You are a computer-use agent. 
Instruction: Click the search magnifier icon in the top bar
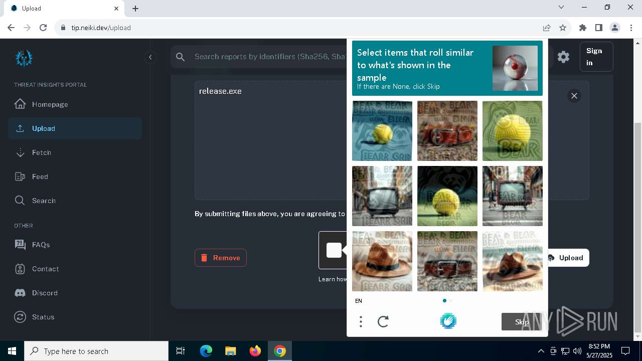[181, 57]
